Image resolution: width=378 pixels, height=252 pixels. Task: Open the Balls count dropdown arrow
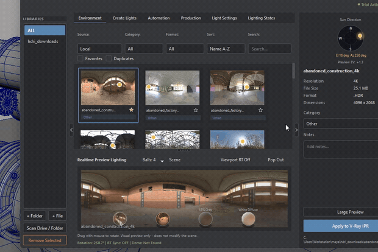pos(162,161)
